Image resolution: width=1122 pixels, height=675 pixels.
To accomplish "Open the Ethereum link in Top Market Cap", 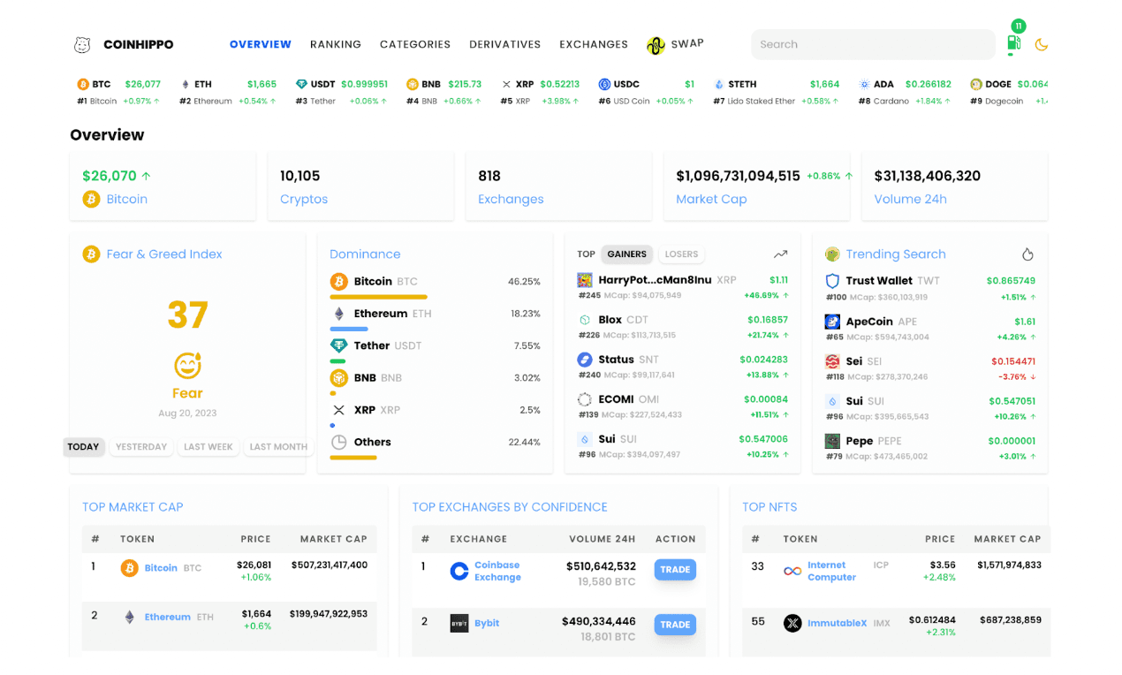I will [x=168, y=617].
